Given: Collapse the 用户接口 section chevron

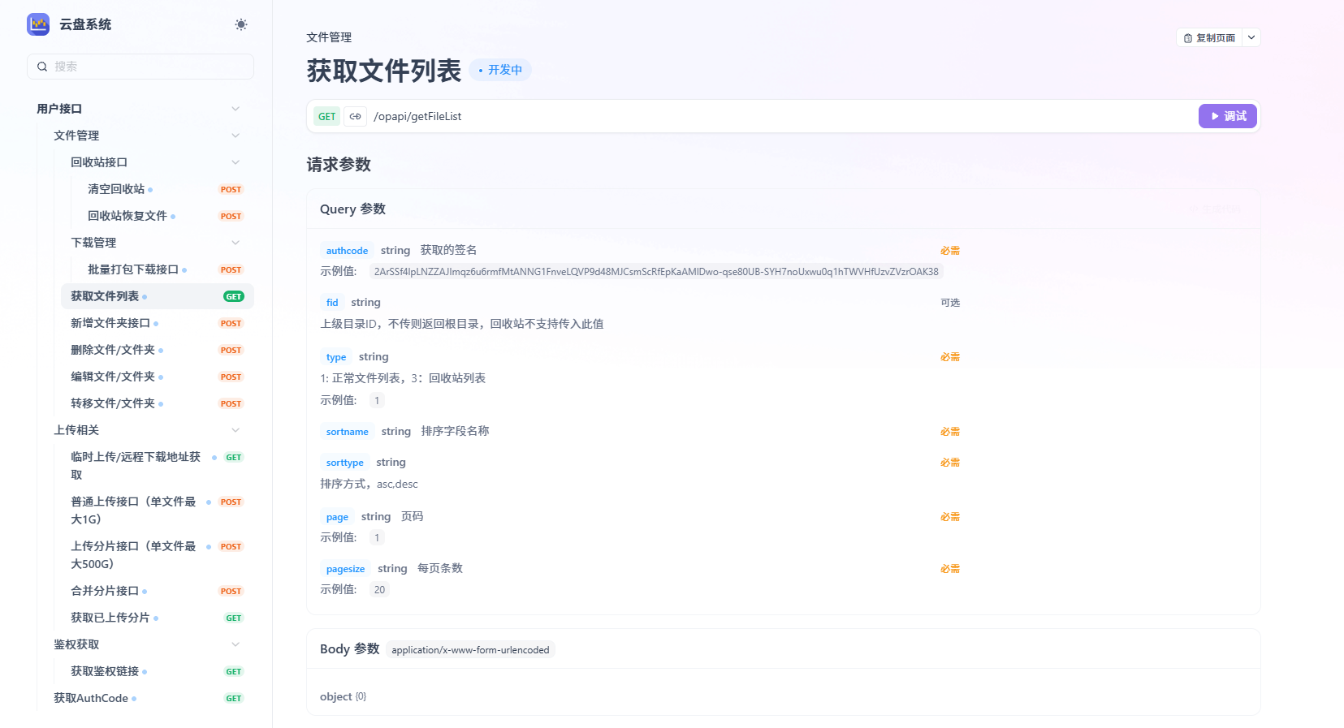Looking at the screenshot, I should pos(236,109).
